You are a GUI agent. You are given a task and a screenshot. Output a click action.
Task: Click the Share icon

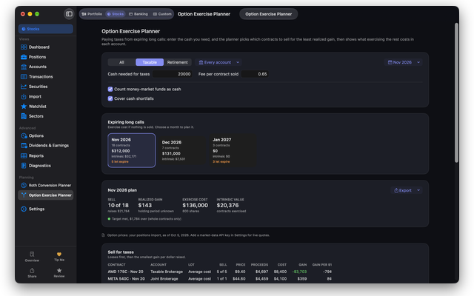(x=32, y=273)
